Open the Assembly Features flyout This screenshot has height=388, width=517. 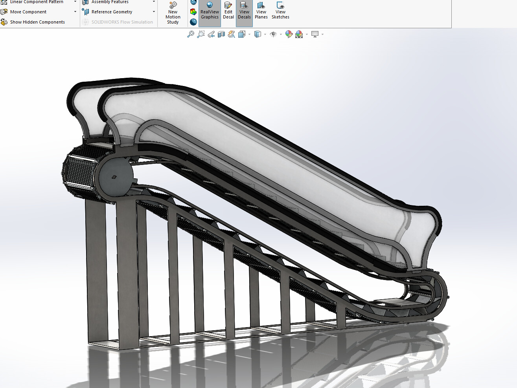click(153, 2)
